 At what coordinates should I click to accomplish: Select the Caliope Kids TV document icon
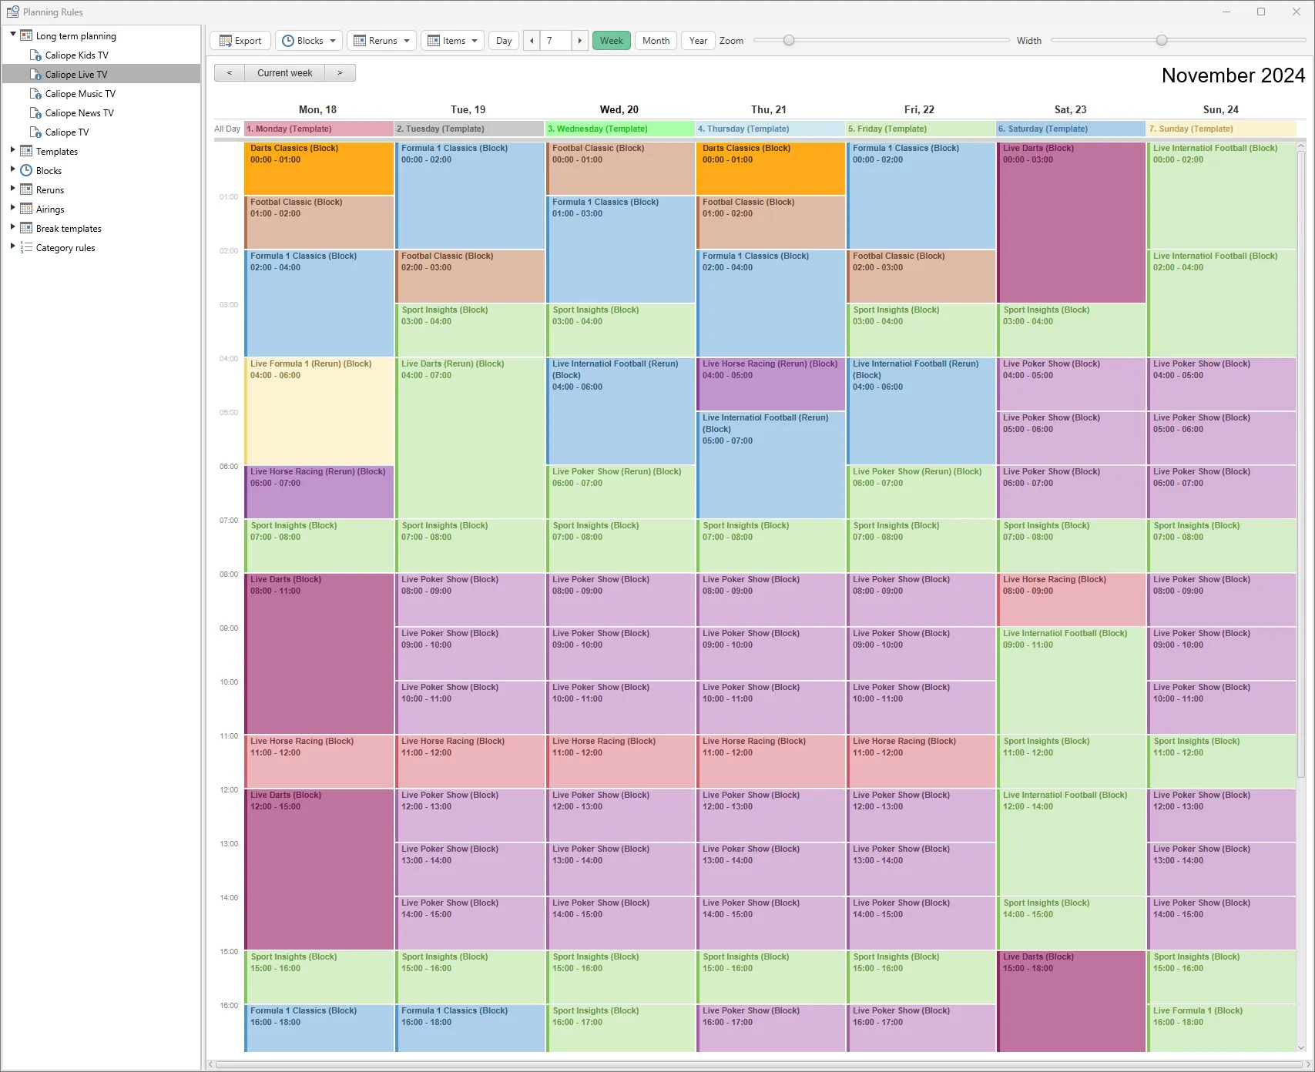35,55
